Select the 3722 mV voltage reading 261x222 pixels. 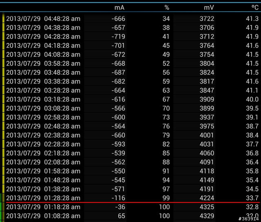pyautogui.click(x=207, y=19)
